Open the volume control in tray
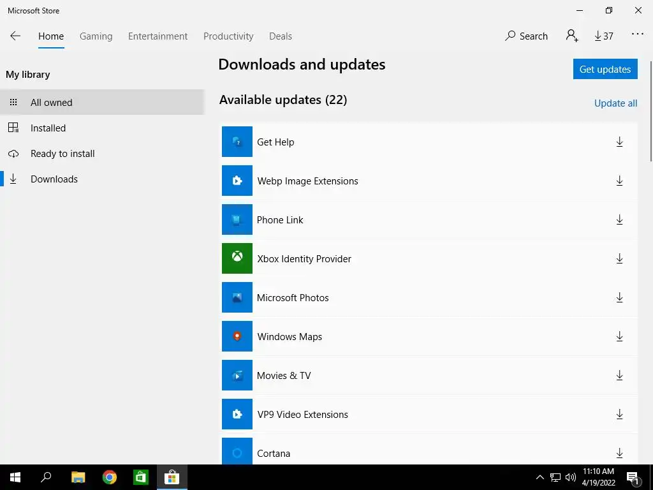 coord(571,477)
